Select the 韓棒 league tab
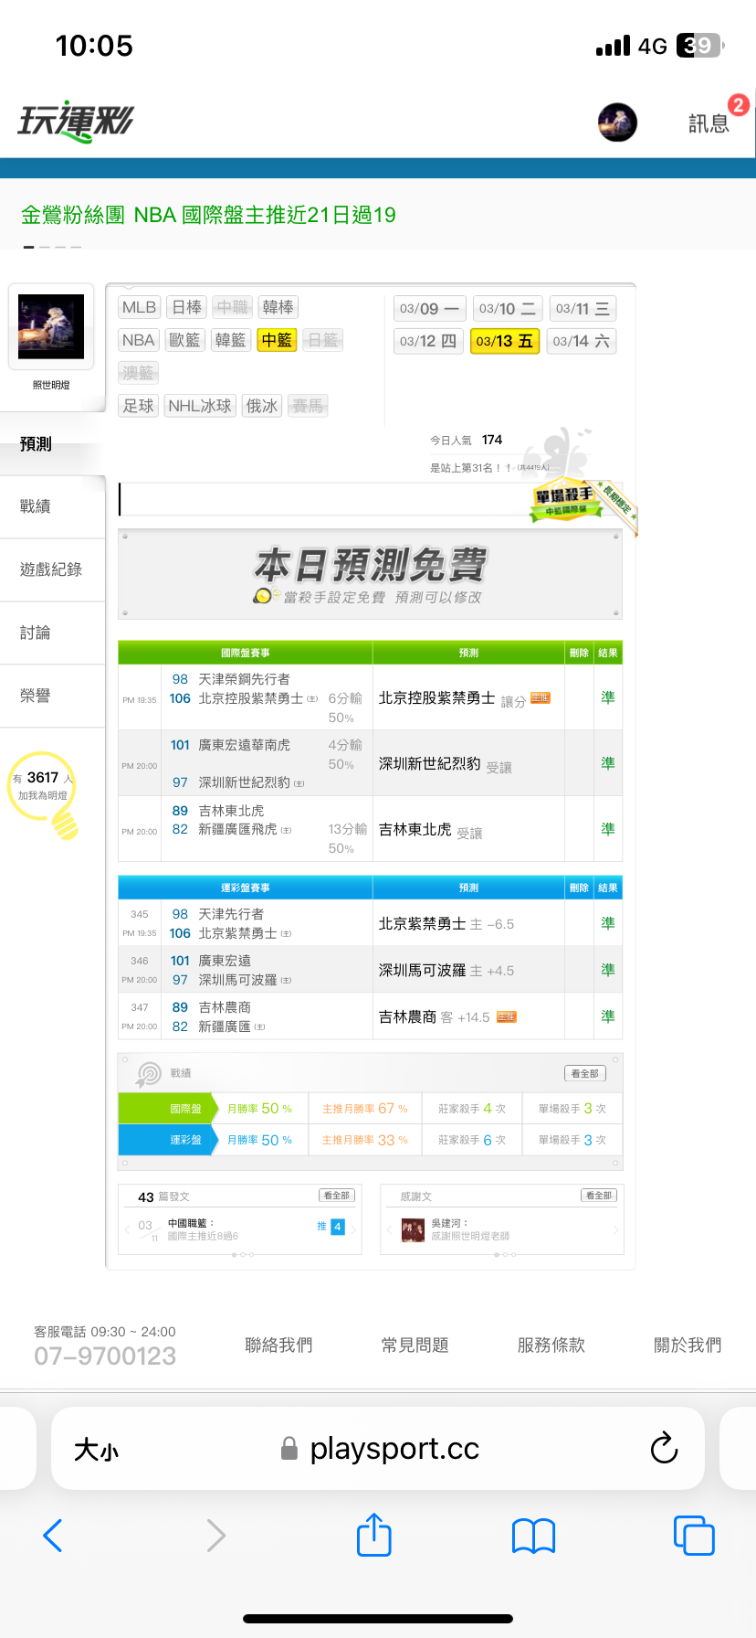The image size is (756, 1638). coord(278,307)
